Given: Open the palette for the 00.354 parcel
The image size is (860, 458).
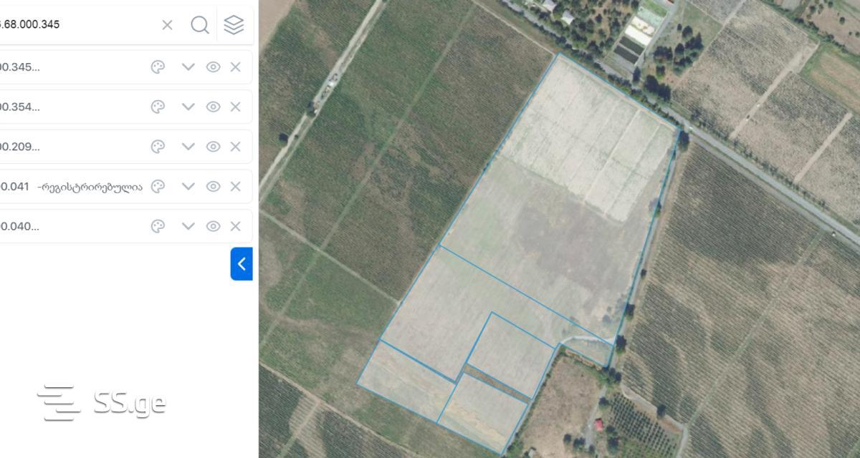Looking at the screenshot, I should pyautogui.click(x=158, y=107).
